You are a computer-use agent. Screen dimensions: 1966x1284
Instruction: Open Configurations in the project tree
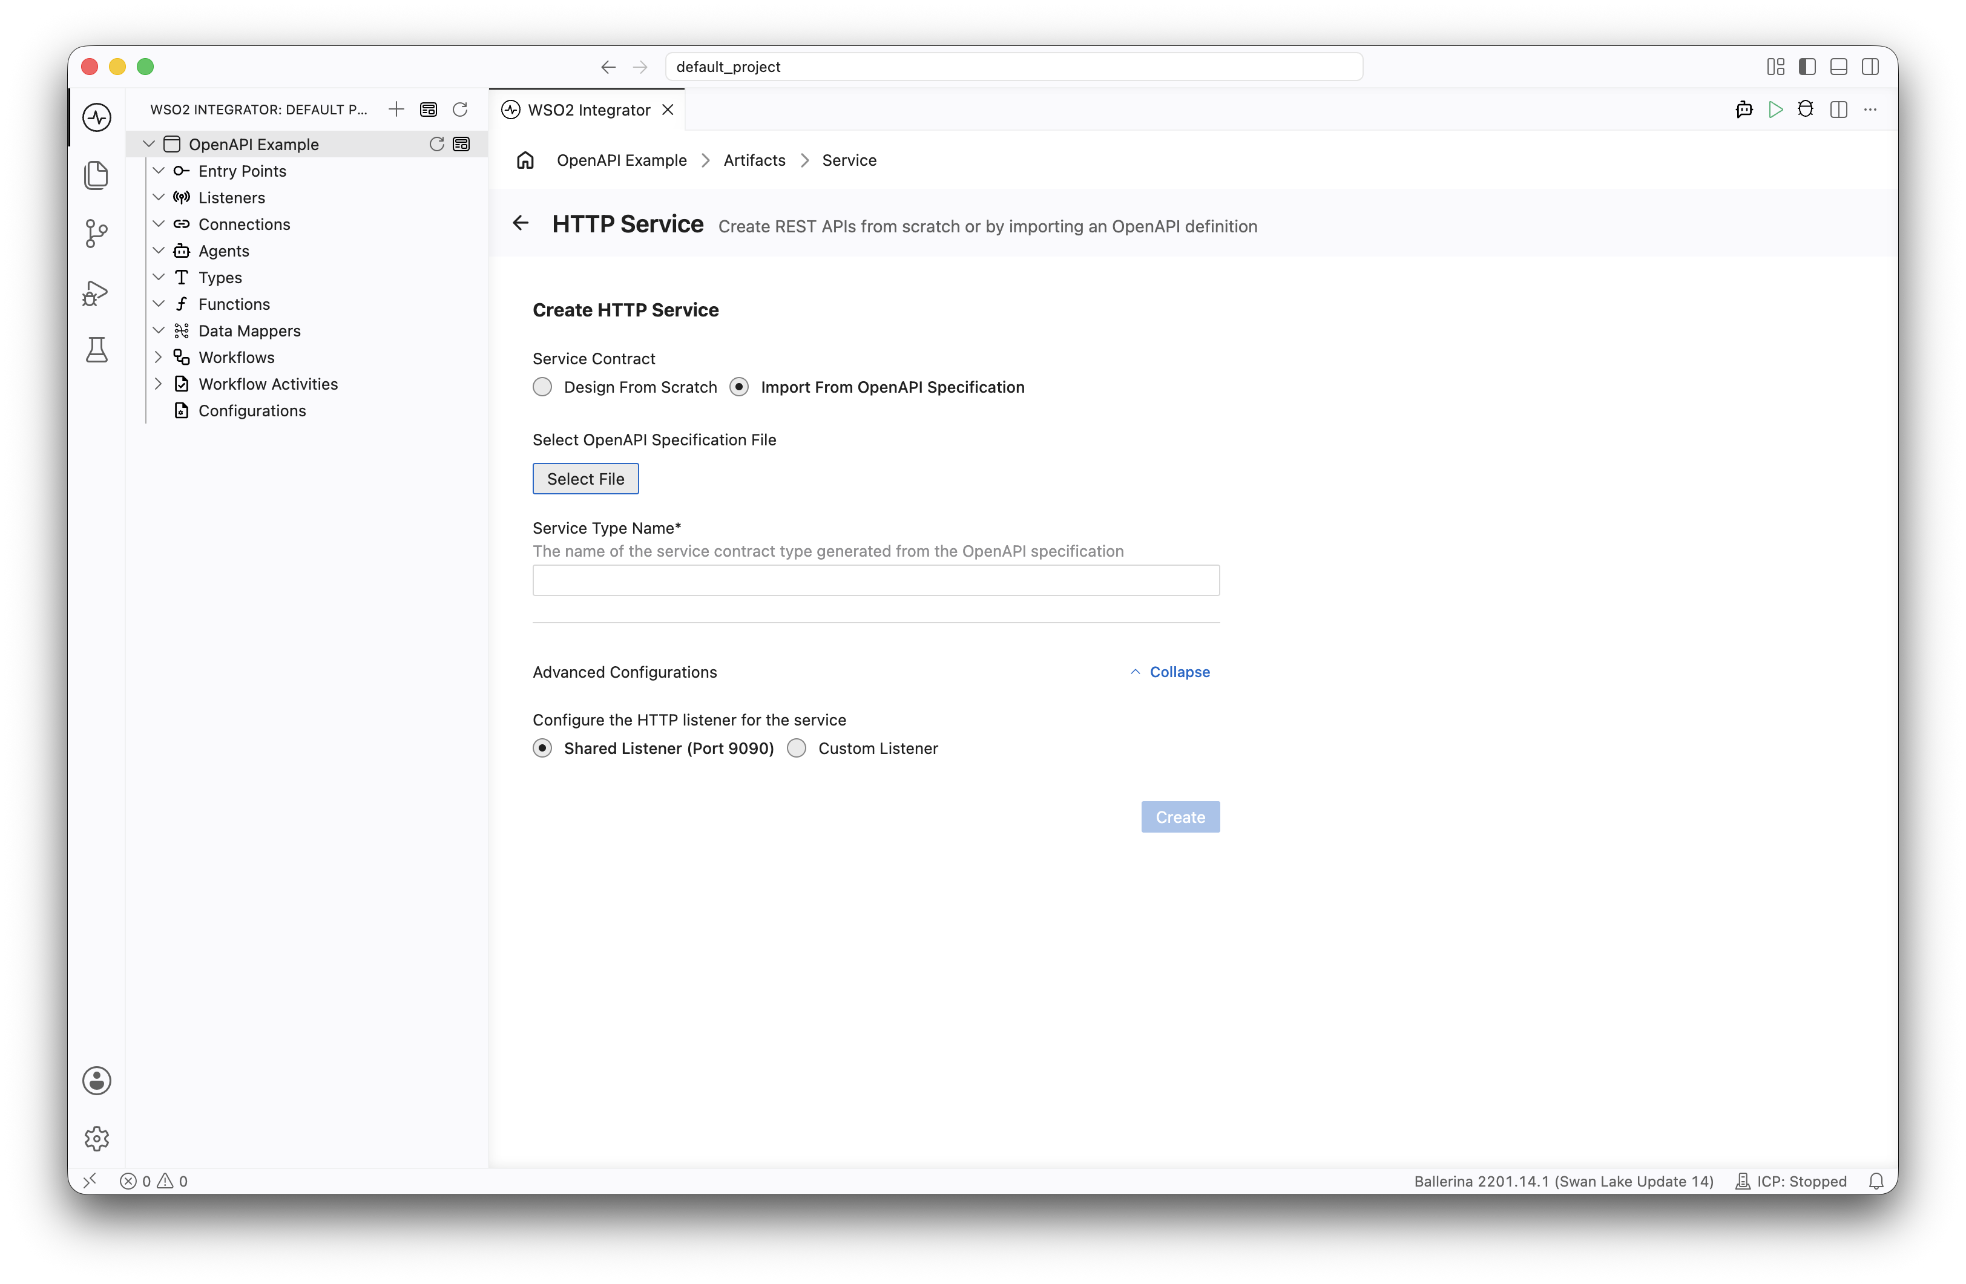pos(252,410)
